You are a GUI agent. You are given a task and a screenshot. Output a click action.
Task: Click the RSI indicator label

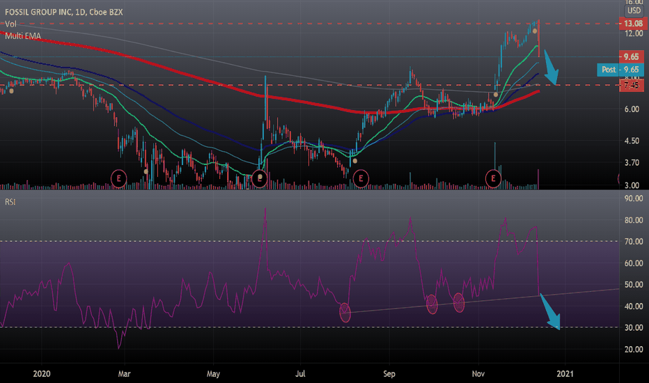pyautogui.click(x=10, y=202)
